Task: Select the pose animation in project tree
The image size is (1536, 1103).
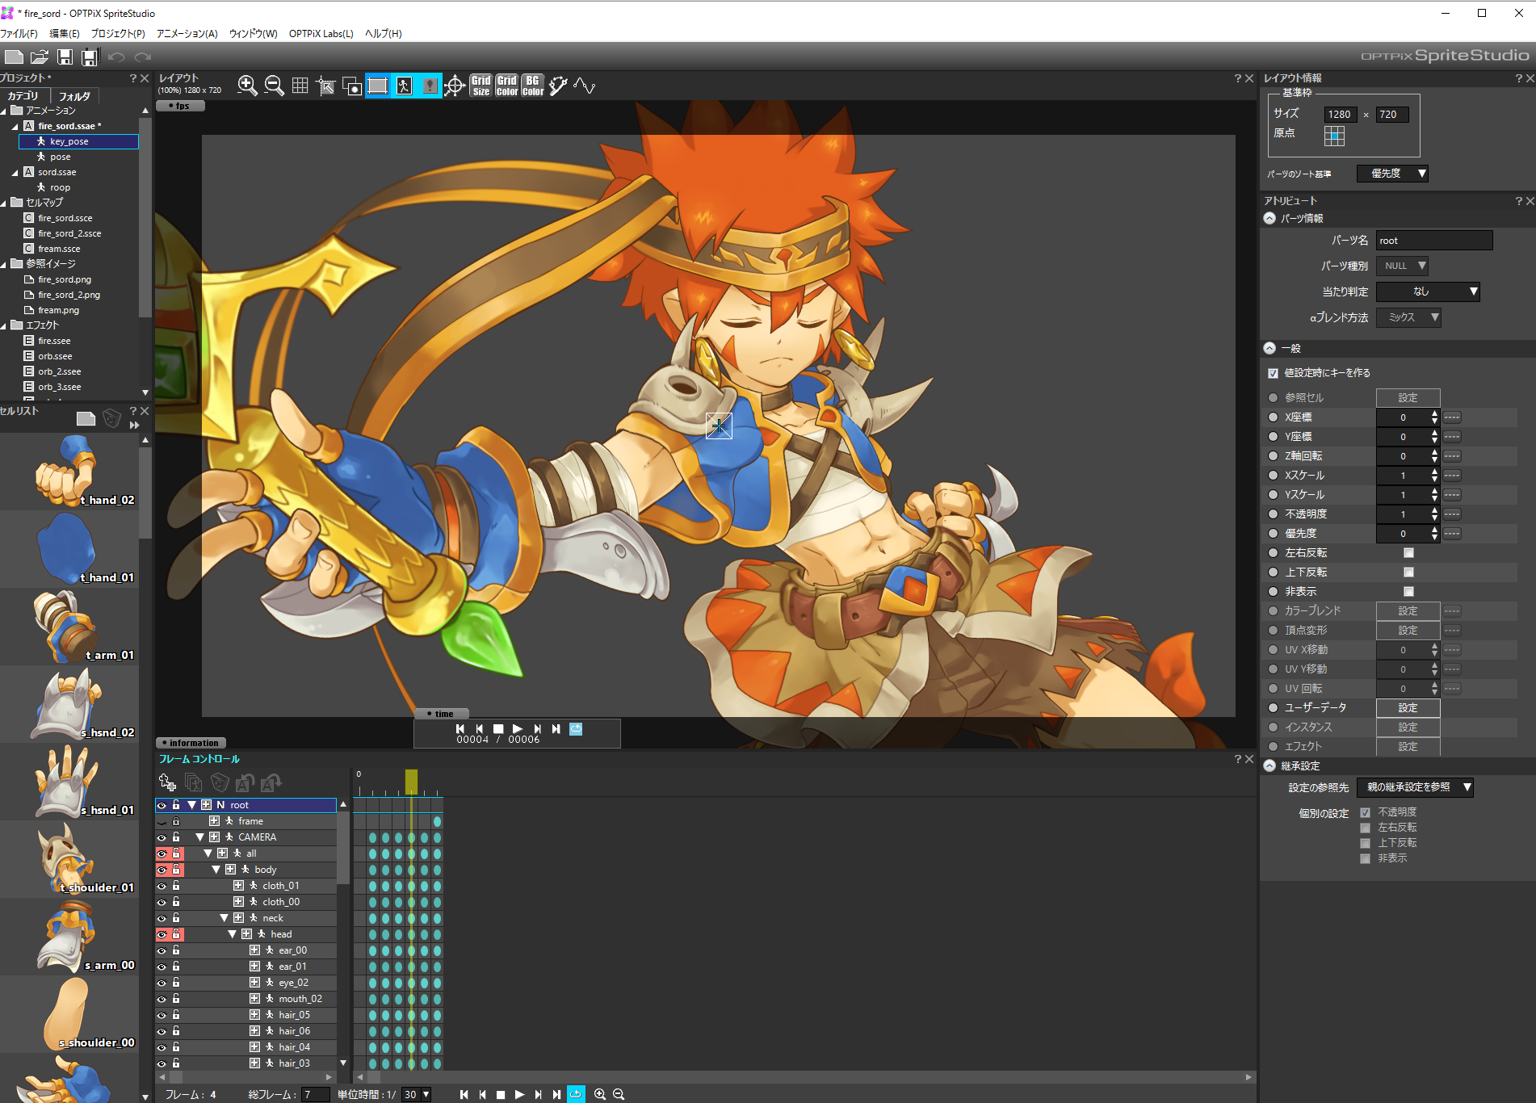Action: [61, 157]
